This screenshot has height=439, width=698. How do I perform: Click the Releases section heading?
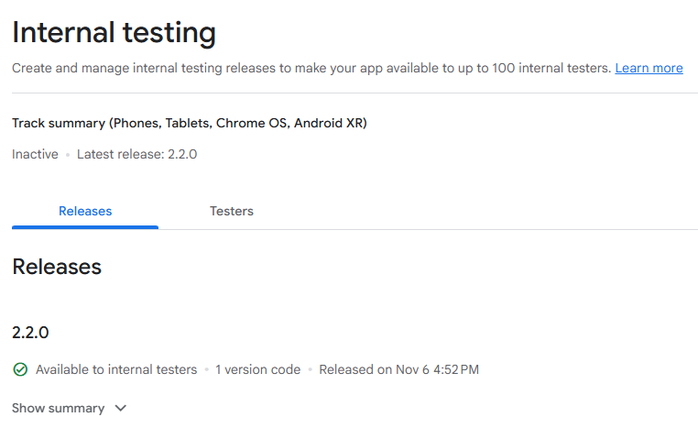tap(57, 267)
